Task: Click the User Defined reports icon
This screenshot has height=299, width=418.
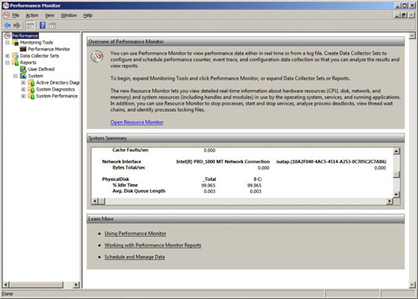Action: (x=23, y=69)
